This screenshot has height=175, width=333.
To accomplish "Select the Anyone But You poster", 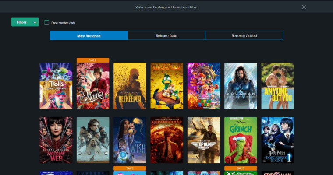I will (277, 86).
